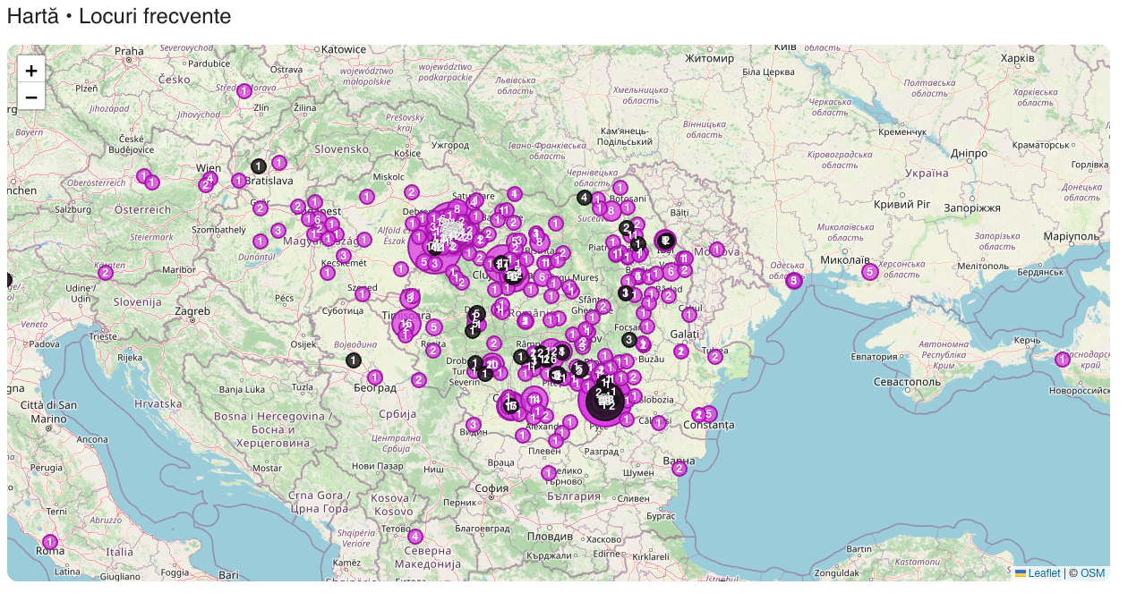Click the marker at Одеська область coast
Screen dimensions: 1128x593
[794, 281]
